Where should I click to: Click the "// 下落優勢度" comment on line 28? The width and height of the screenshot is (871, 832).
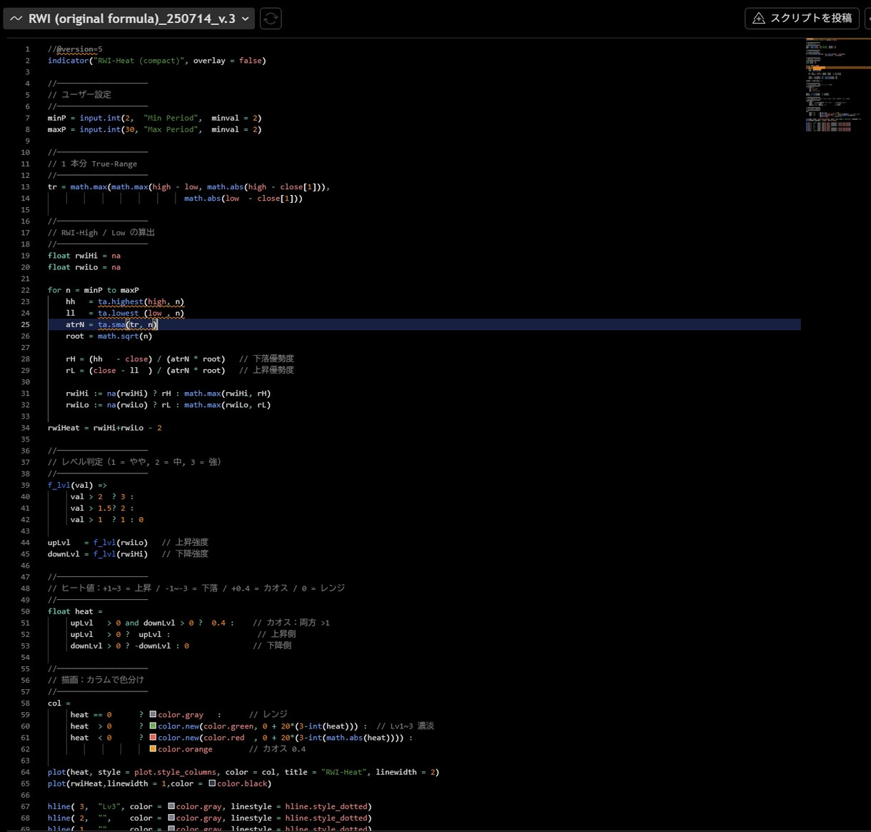click(266, 359)
